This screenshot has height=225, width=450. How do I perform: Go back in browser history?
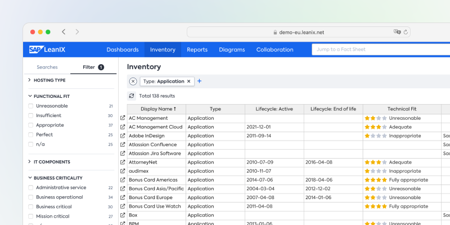tap(64, 32)
